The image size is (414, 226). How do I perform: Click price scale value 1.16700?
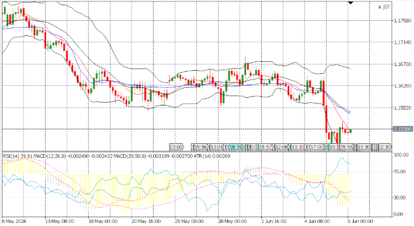coord(402,64)
